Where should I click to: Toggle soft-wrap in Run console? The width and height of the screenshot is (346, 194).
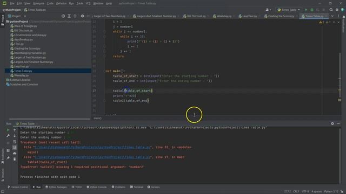(15, 142)
